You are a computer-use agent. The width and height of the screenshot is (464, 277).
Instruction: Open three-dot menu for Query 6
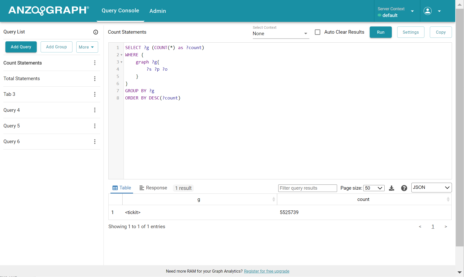[x=95, y=142]
